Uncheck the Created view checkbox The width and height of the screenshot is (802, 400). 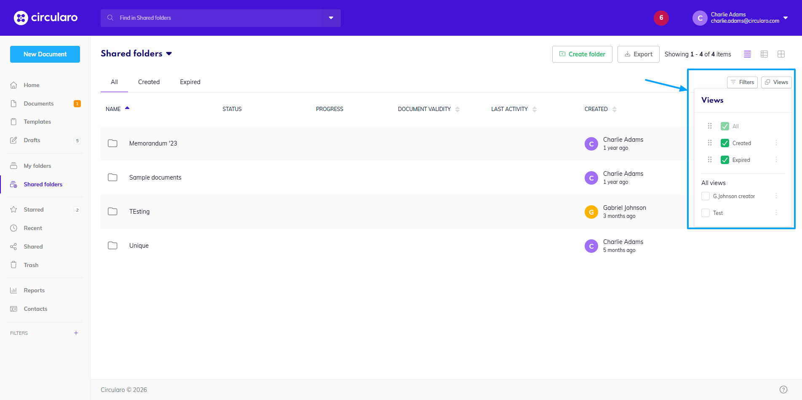coord(724,143)
